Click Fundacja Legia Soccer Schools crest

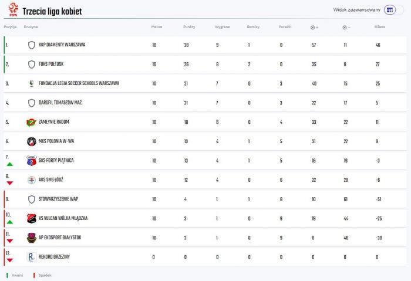coord(32,83)
